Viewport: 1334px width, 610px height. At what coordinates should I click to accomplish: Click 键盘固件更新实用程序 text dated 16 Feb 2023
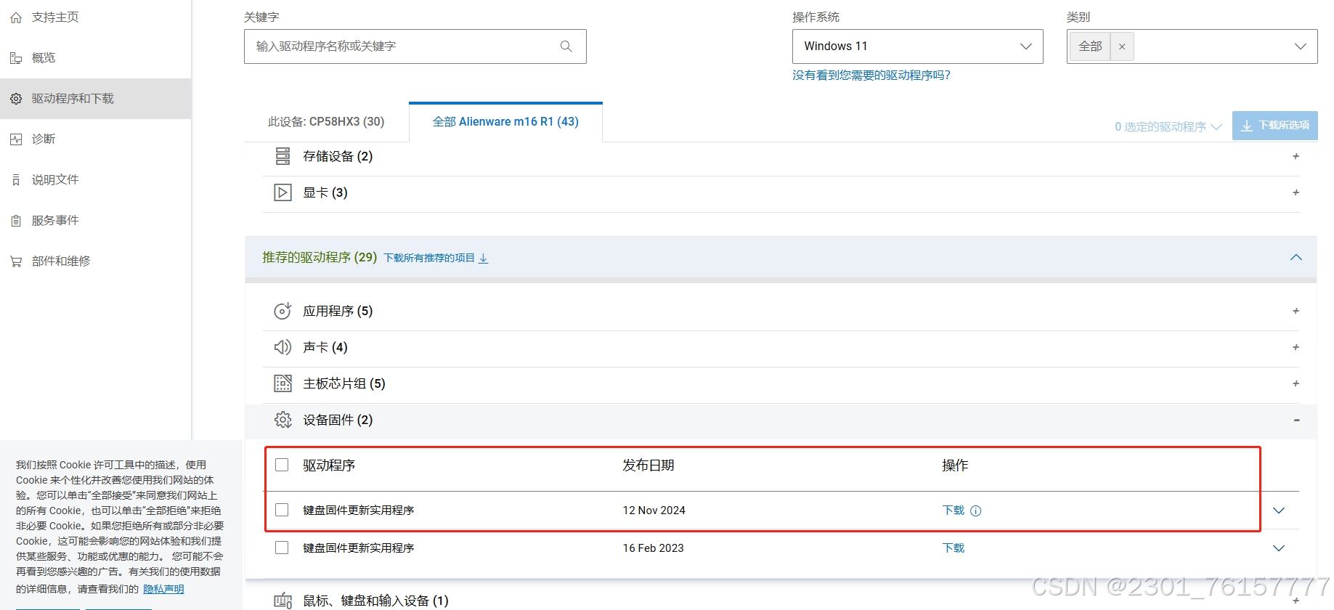pos(358,548)
